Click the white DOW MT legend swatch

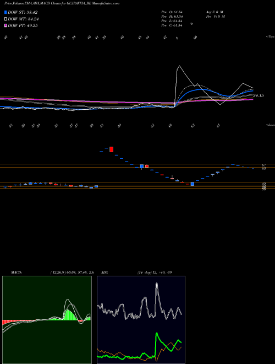point(5,19)
